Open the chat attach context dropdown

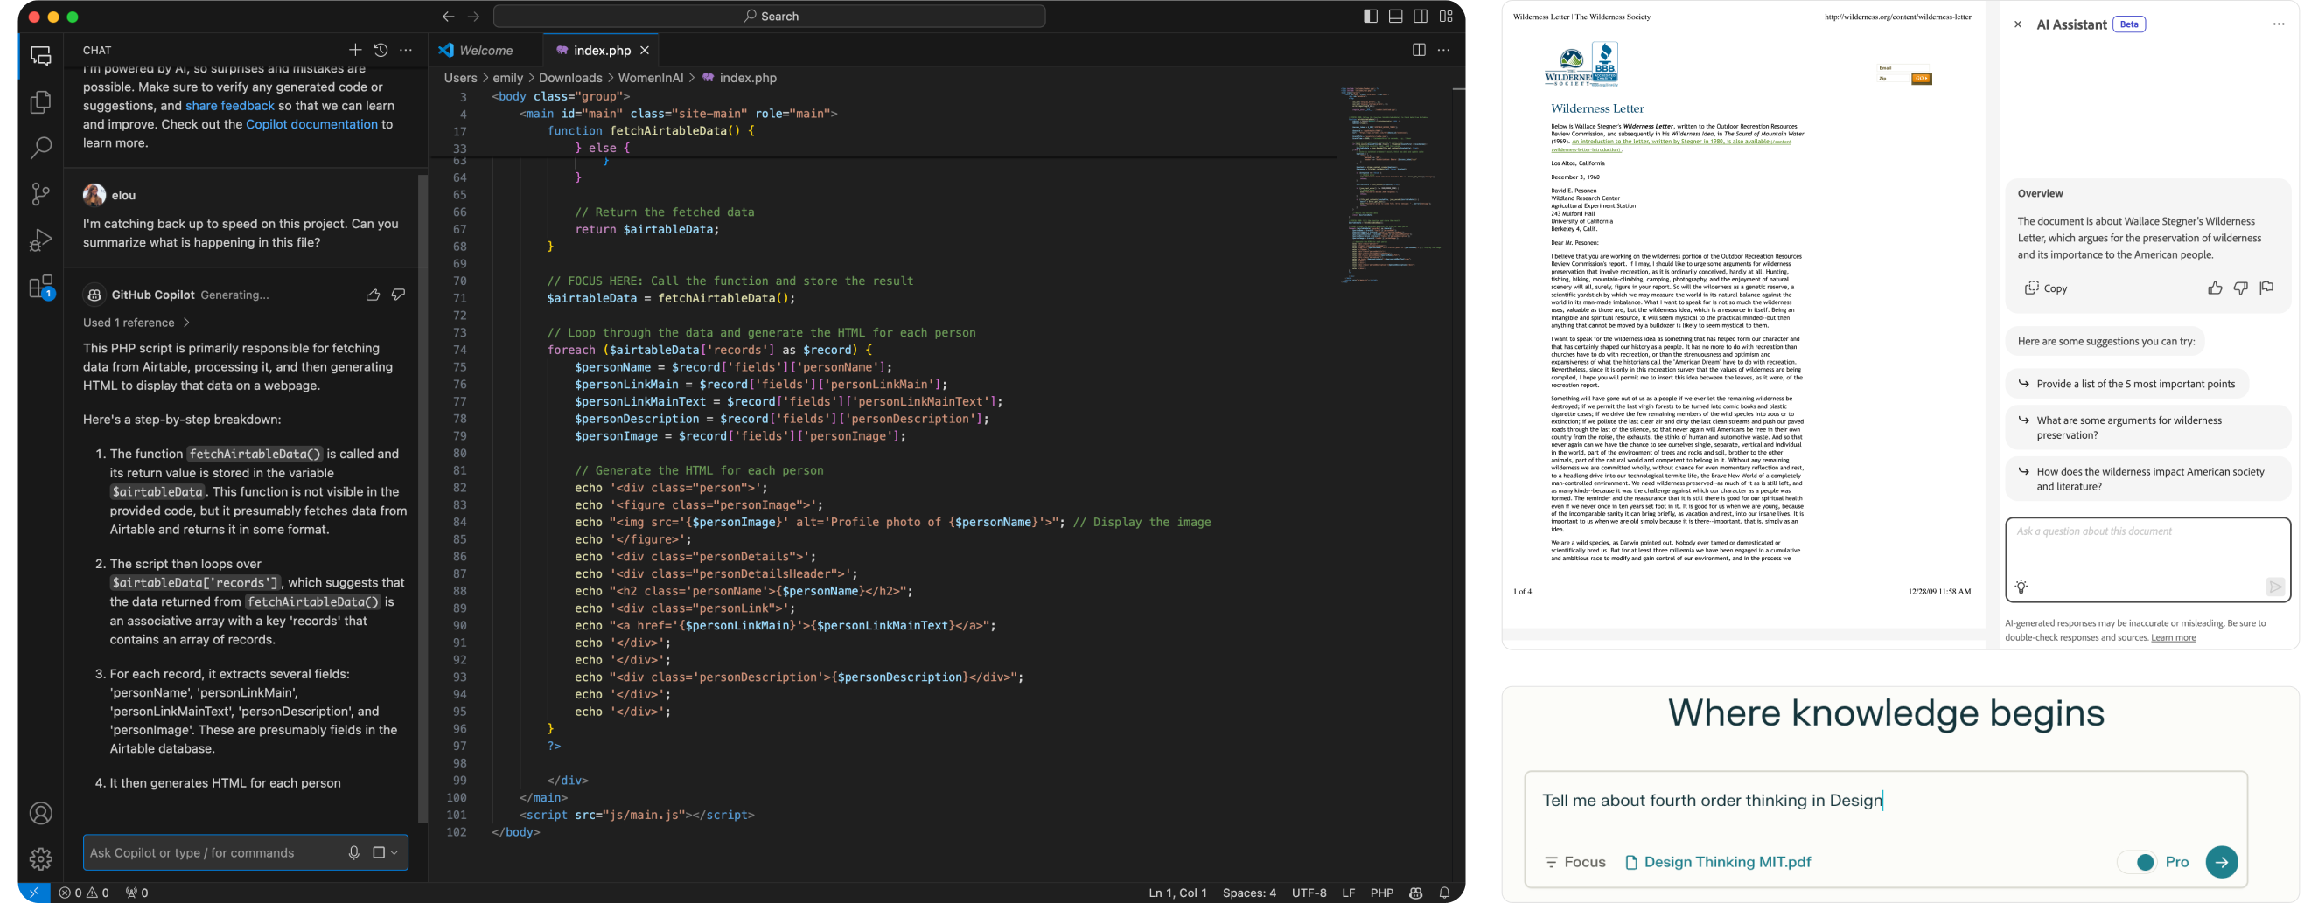(x=385, y=852)
